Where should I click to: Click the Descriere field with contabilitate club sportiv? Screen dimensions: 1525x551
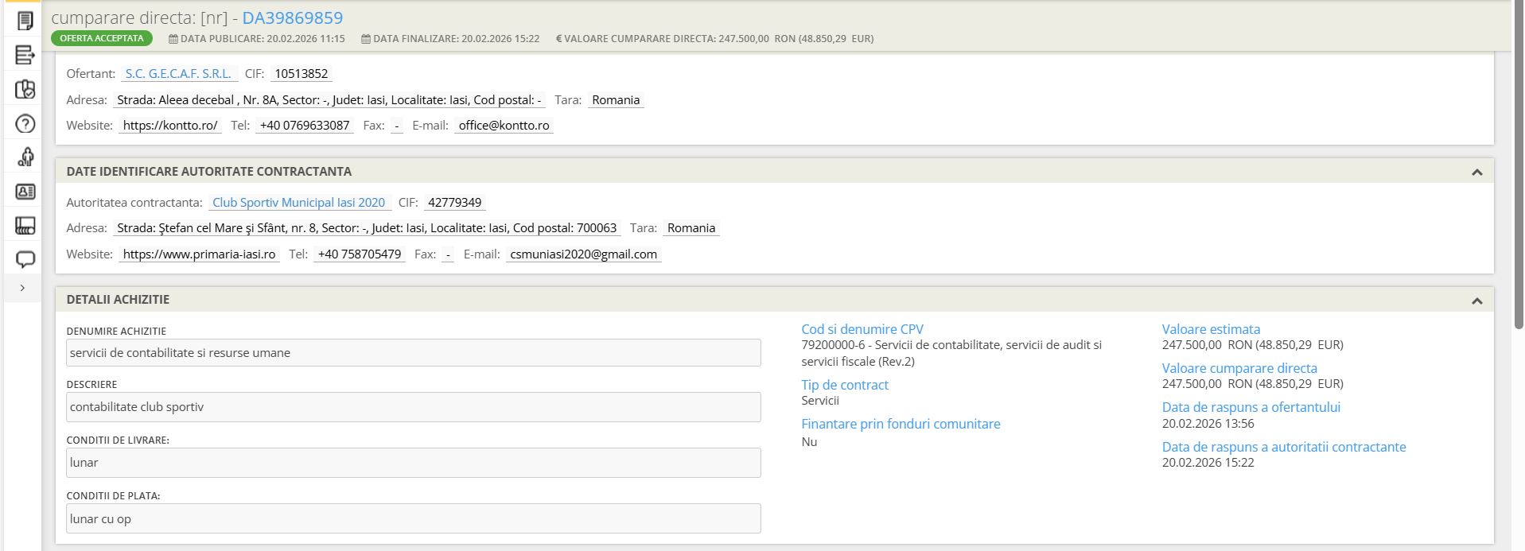pyautogui.click(x=413, y=407)
